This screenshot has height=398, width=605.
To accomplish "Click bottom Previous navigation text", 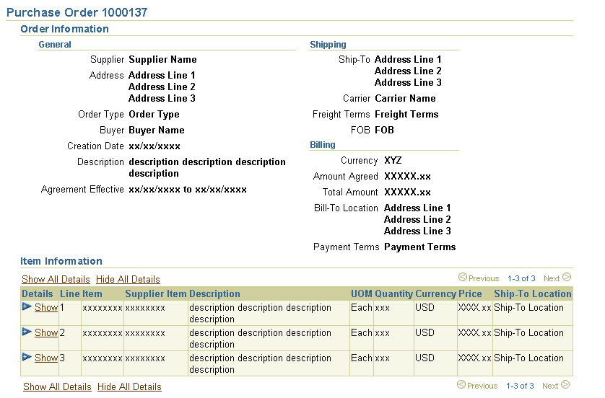I will pyautogui.click(x=482, y=386).
